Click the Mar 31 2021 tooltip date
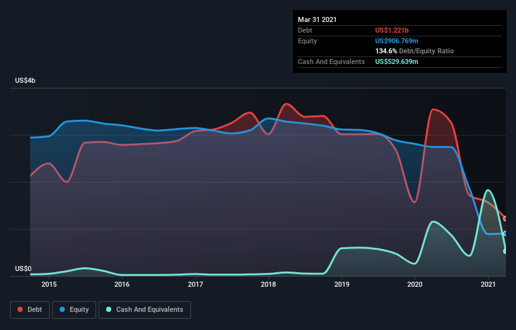This screenshot has width=516, height=330. (x=317, y=19)
